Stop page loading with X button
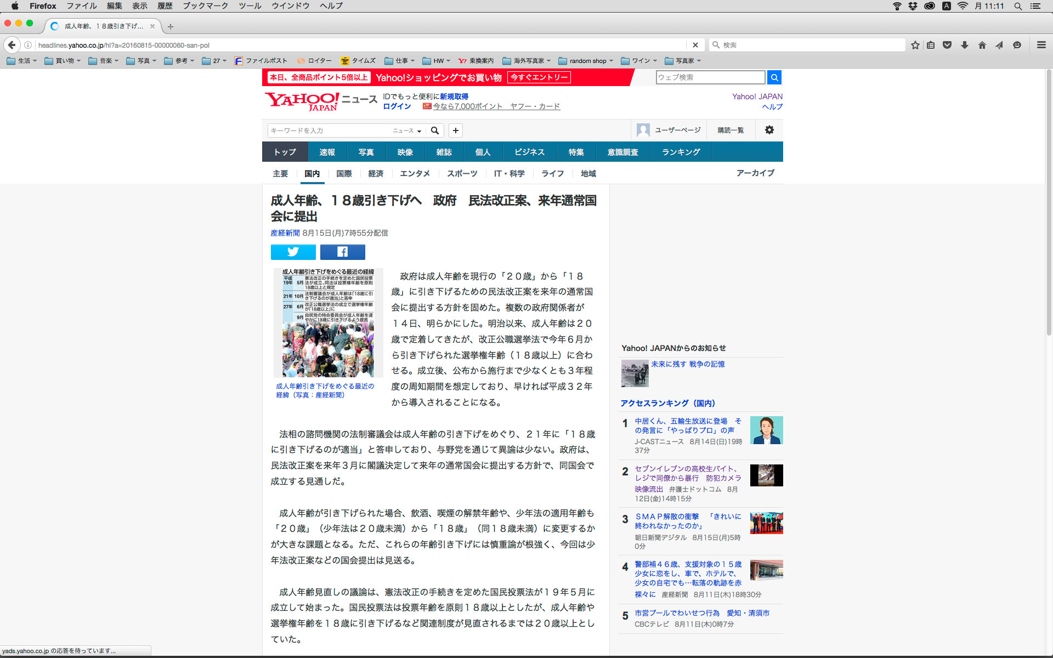 (695, 45)
